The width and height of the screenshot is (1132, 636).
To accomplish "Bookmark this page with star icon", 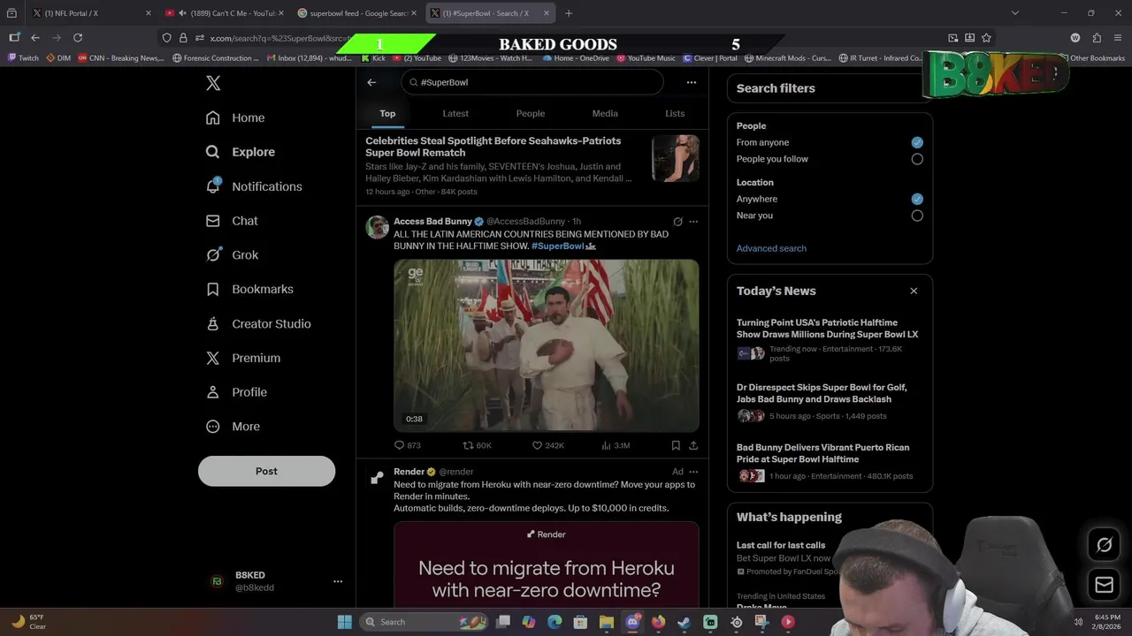I will tap(986, 38).
